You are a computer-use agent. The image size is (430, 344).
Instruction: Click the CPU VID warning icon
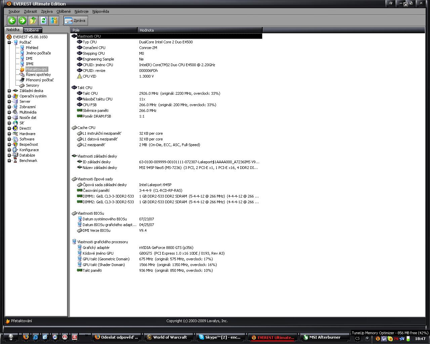(x=80, y=76)
